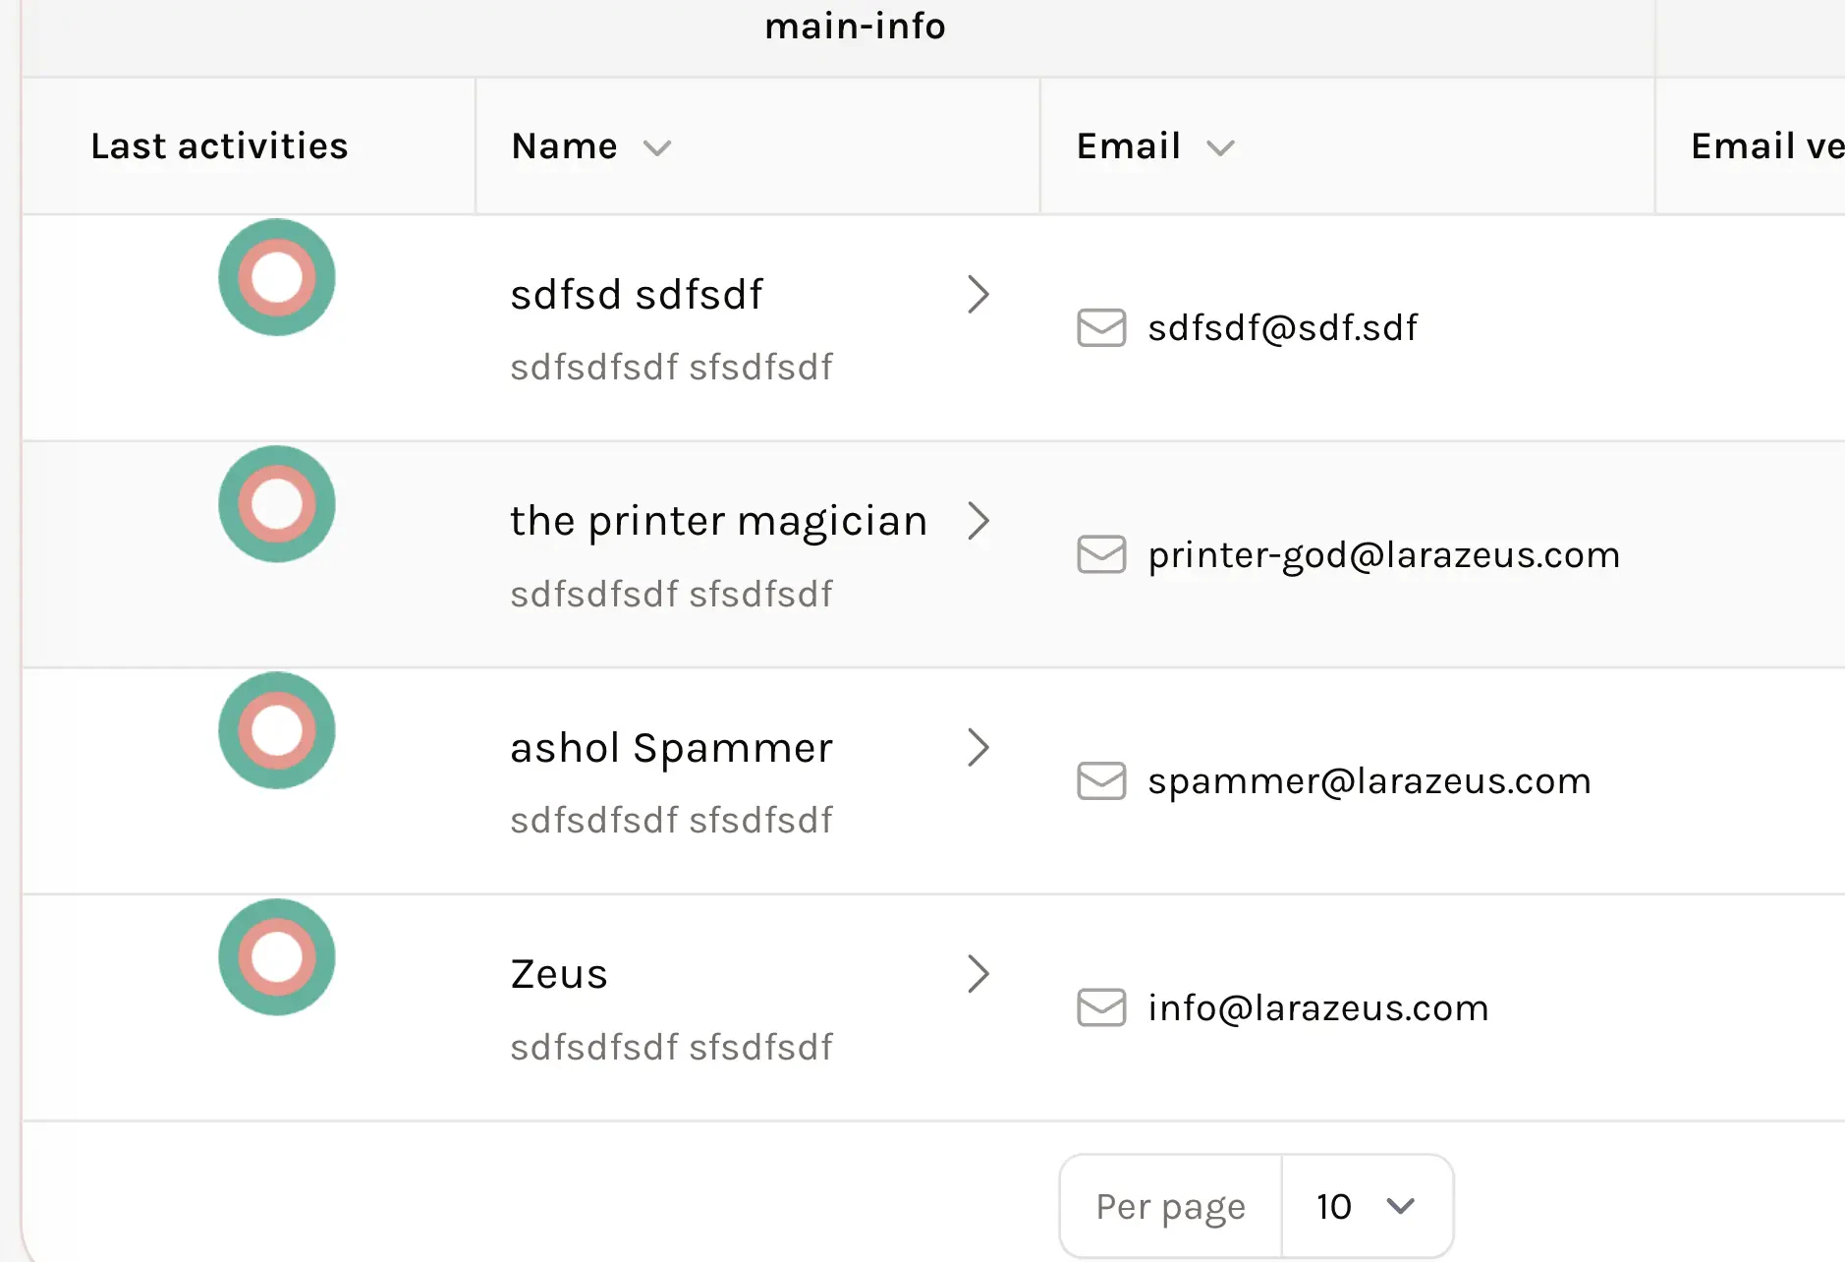
Task: Click the envelope icon beside sdfsdf@sdf.sdf
Action: pos(1101,328)
